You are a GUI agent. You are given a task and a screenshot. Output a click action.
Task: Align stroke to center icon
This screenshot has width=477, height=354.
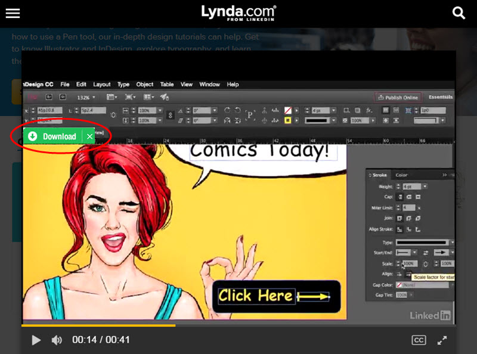(x=400, y=229)
